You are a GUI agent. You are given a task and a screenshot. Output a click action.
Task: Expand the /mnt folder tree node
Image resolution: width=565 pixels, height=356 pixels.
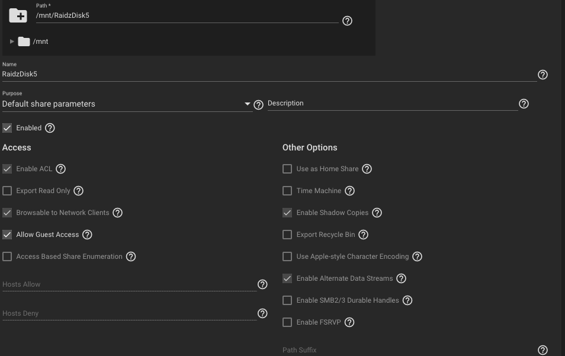click(11, 41)
